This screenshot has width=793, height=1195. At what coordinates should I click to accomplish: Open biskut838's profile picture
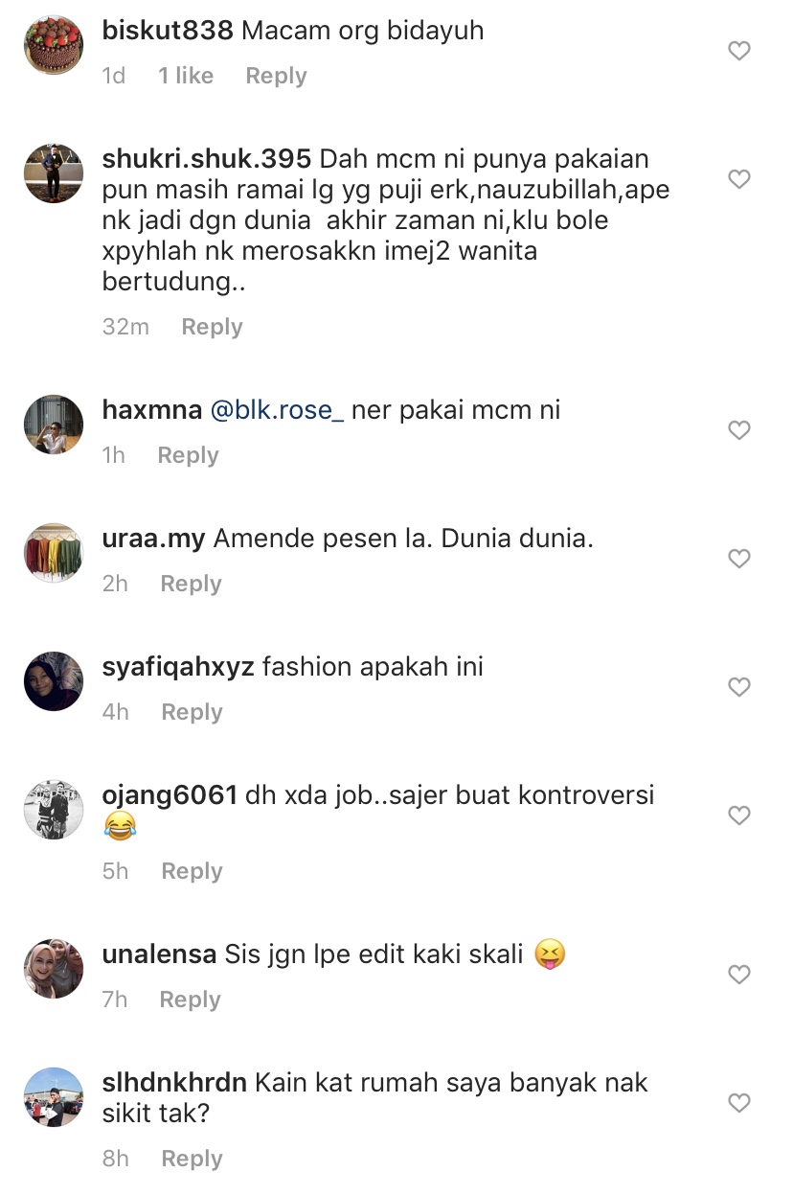click(x=54, y=45)
